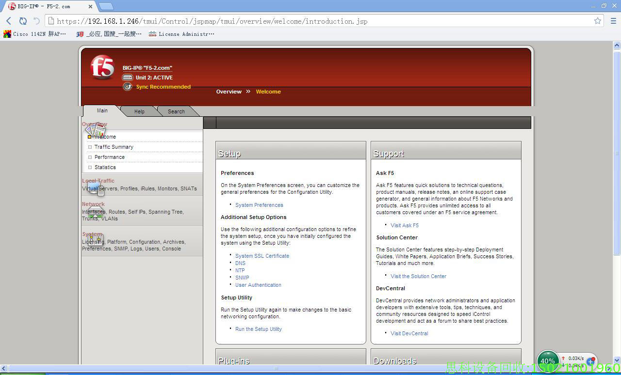Viewport: 621px width, 375px height.
Task: Open the Cisco 1142N bookmark
Action: click(x=35, y=34)
